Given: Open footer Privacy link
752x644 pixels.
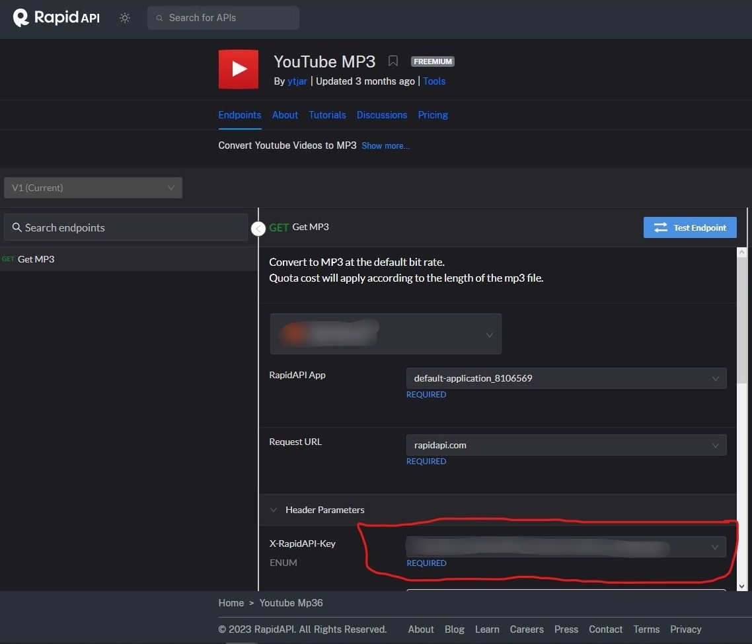Looking at the screenshot, I should (685, 629).
